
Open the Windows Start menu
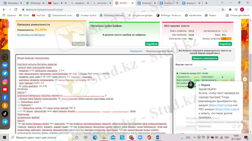[x=4, y=138]
